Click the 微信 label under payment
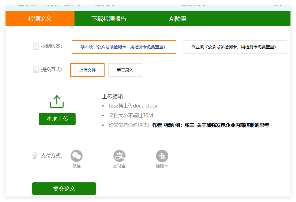296x202 pixels. click(x=76, y=166)
